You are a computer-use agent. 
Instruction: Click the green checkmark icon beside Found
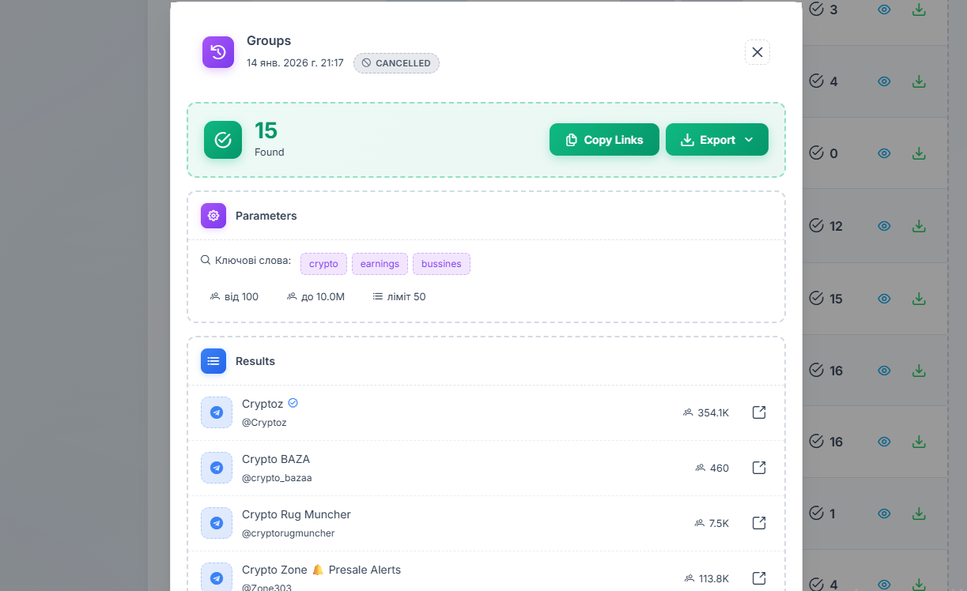point(222,139)
